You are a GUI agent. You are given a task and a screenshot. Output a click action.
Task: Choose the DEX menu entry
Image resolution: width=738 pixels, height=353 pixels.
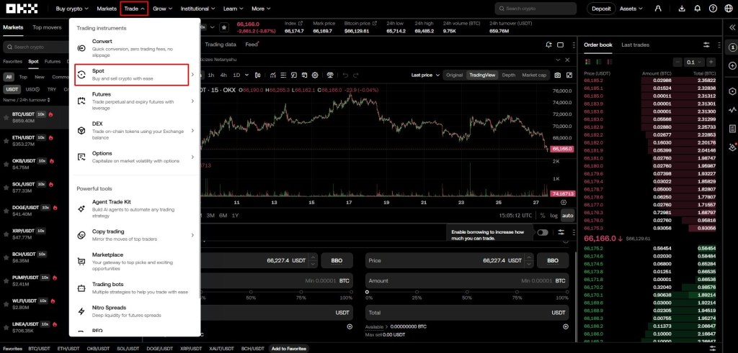pyautogui.click(x=135, y=131)
